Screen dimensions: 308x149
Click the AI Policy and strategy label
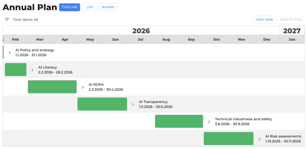coord(35,50)
